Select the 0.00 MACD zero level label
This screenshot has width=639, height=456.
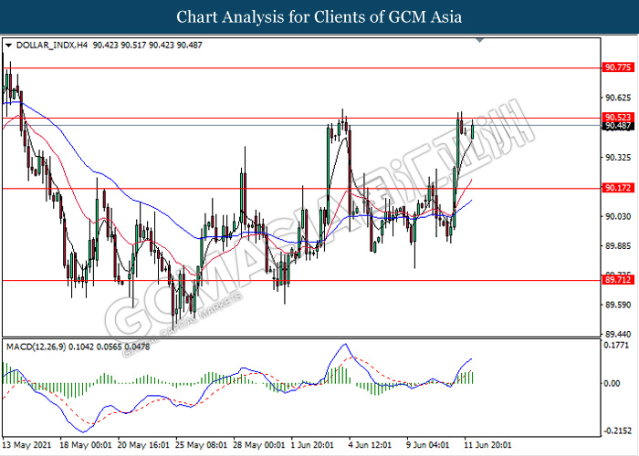click(x=613, y=383)
